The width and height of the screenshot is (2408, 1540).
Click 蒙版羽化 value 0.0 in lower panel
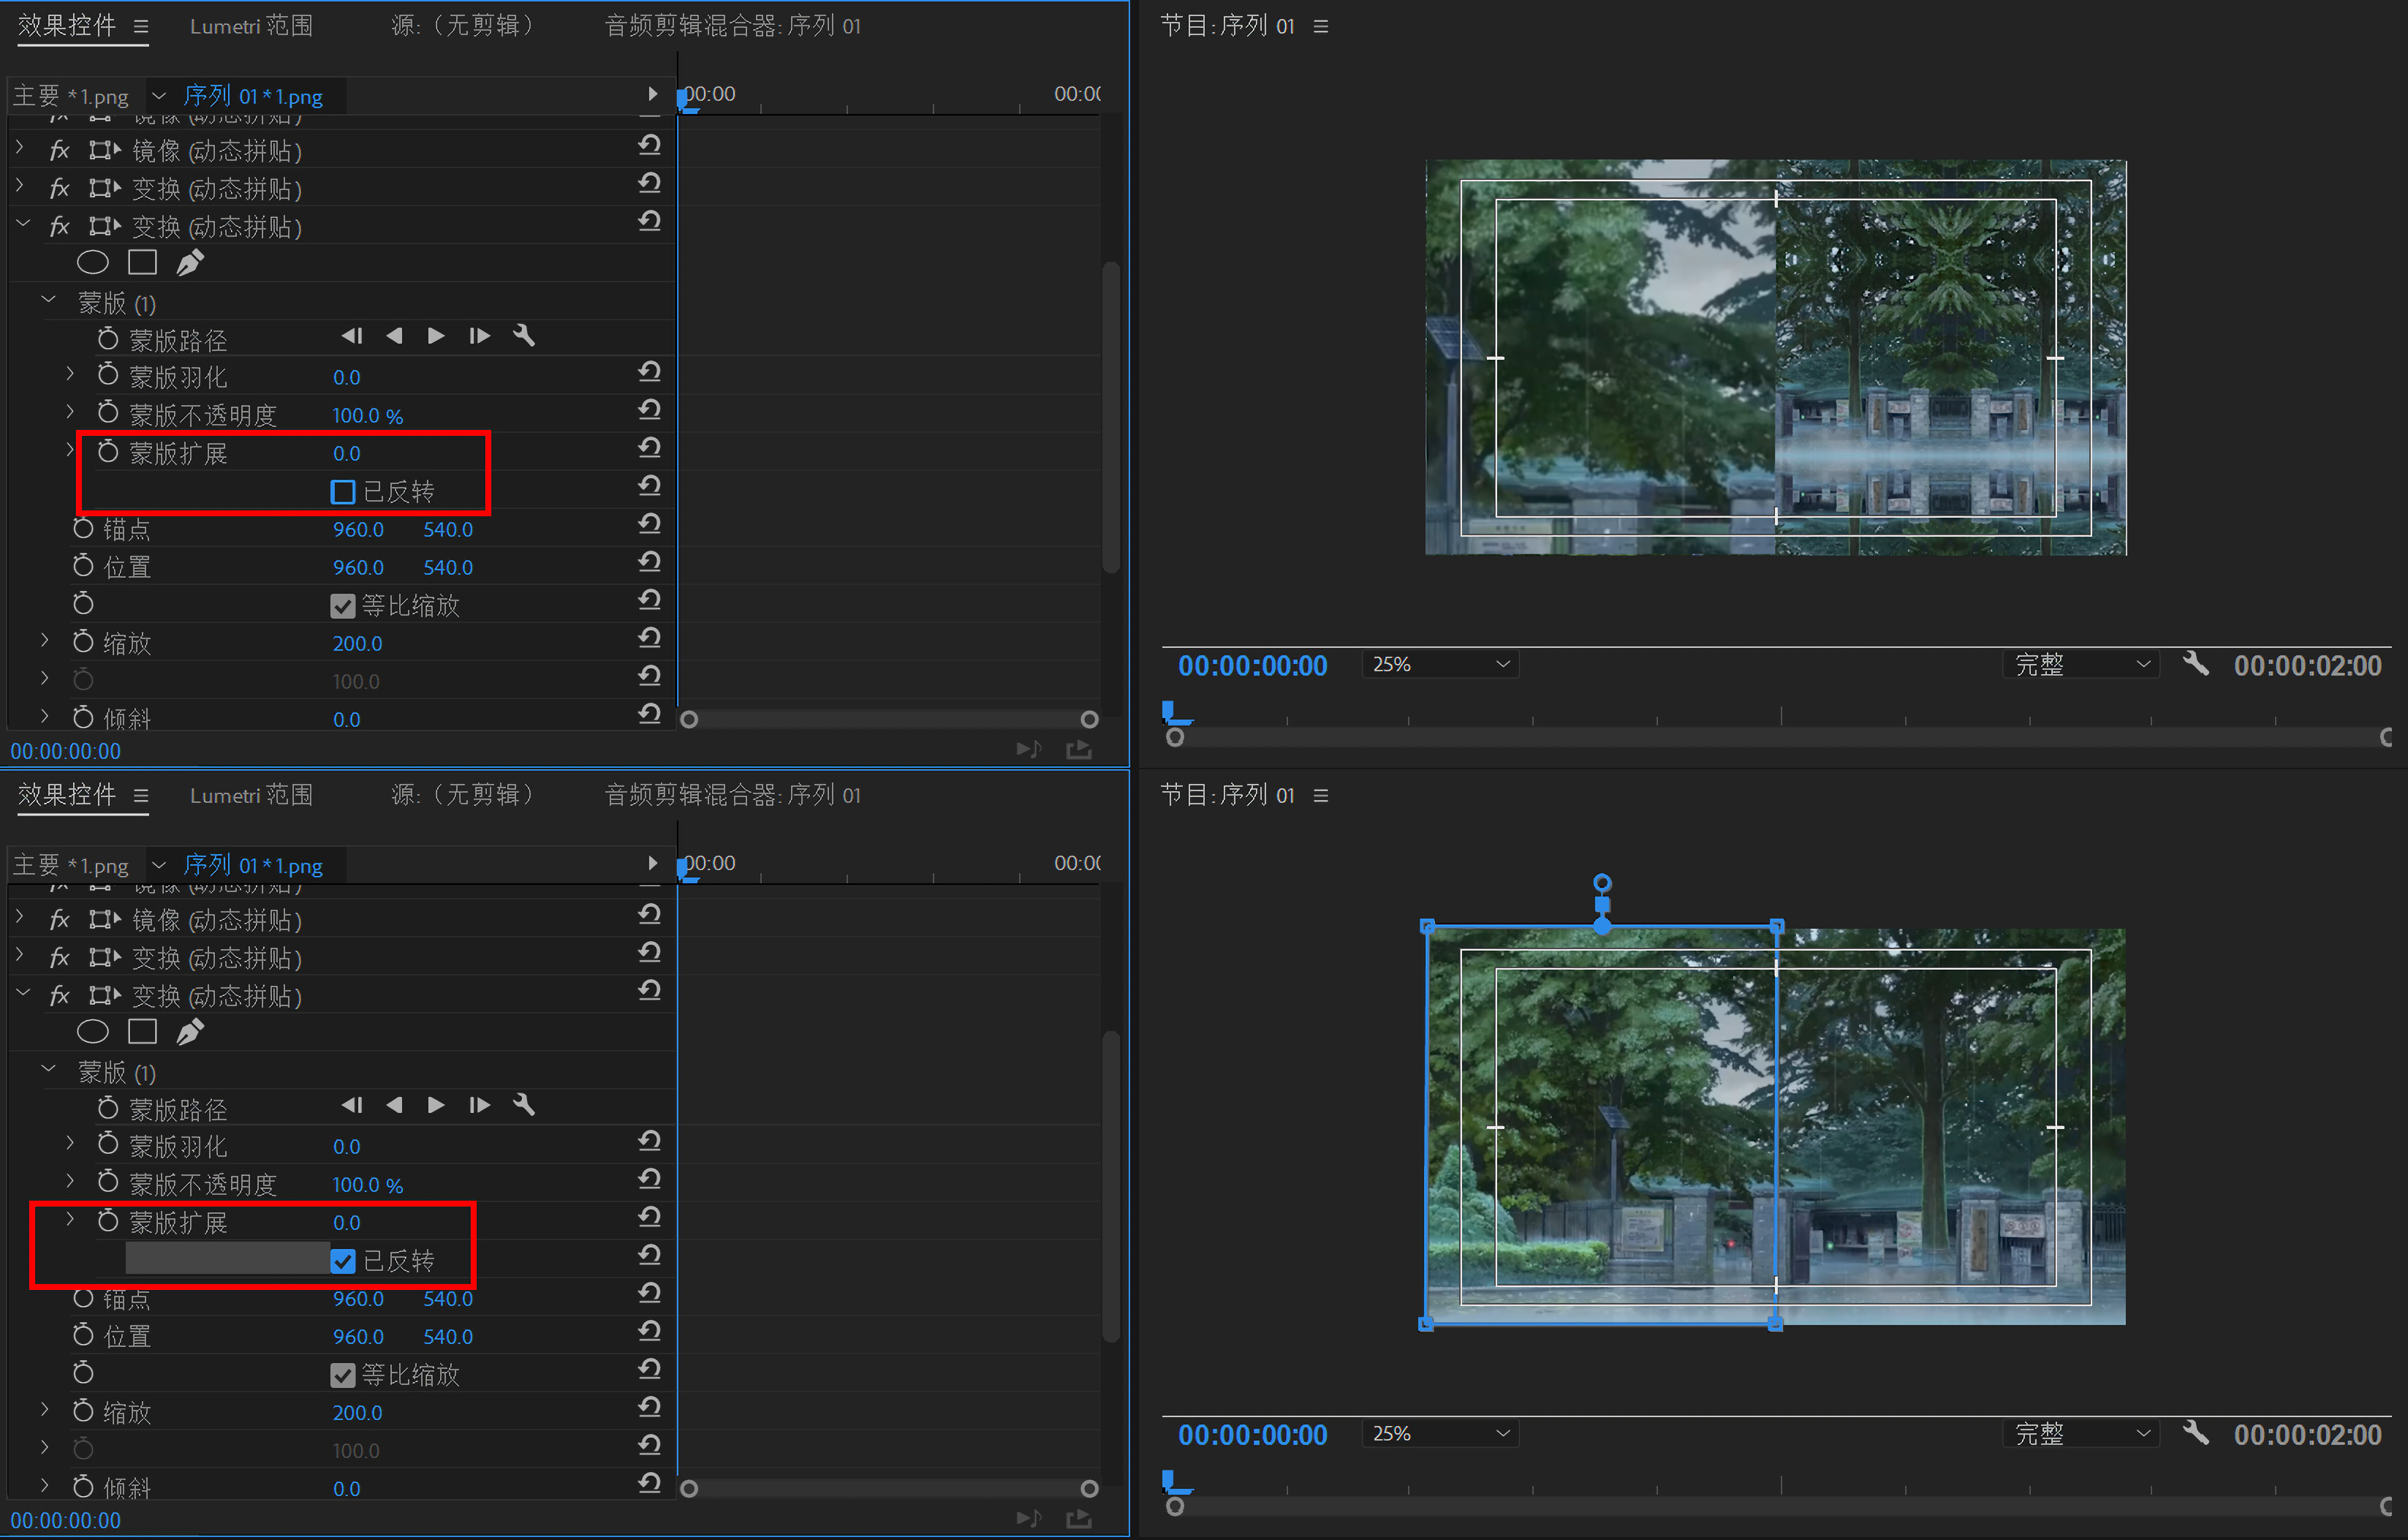pos(346,1146)
